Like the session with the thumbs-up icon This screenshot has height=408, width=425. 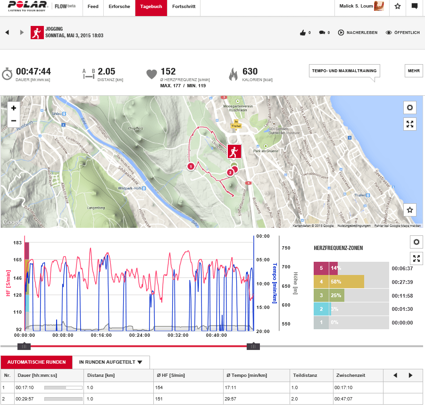[x=303, y=33]
